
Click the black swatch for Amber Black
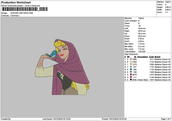click(131, 80)
